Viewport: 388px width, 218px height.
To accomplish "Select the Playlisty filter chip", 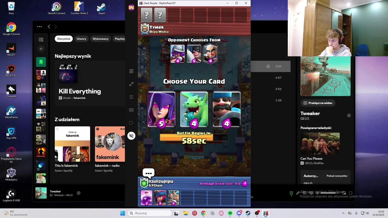I will [120, 39].
